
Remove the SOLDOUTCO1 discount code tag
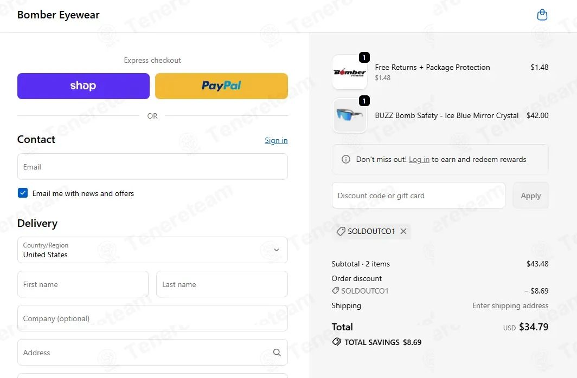403,231
